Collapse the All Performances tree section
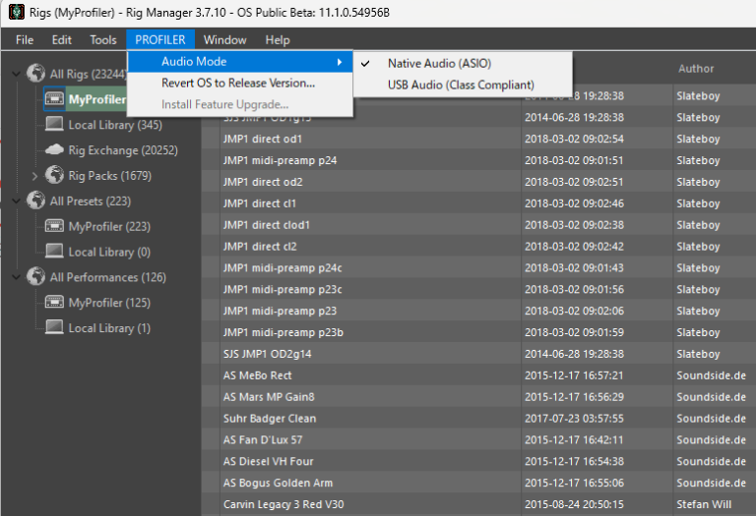This screenshot has height=516, width=756. 17,277
